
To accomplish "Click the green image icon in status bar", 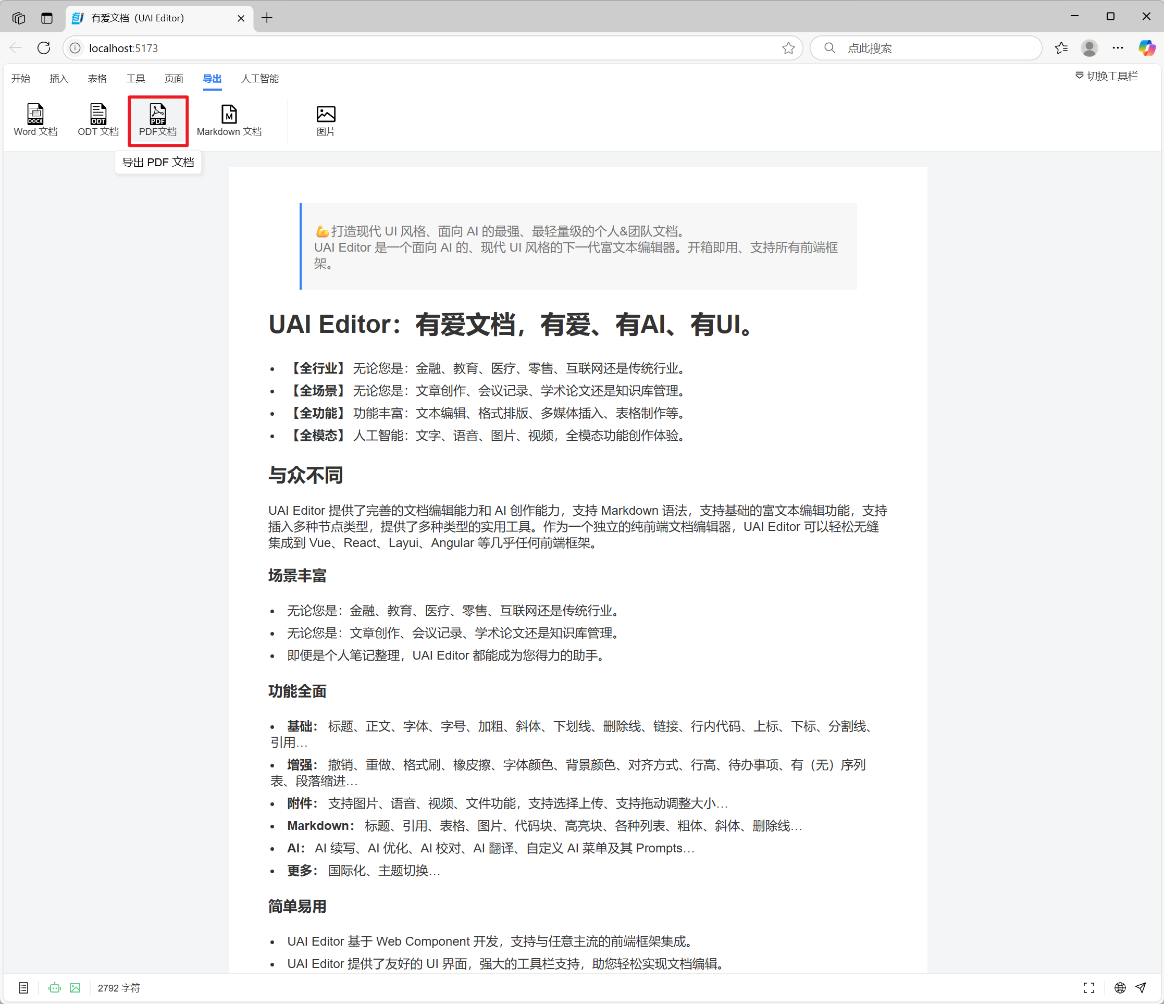I will [x=75, y=987].
